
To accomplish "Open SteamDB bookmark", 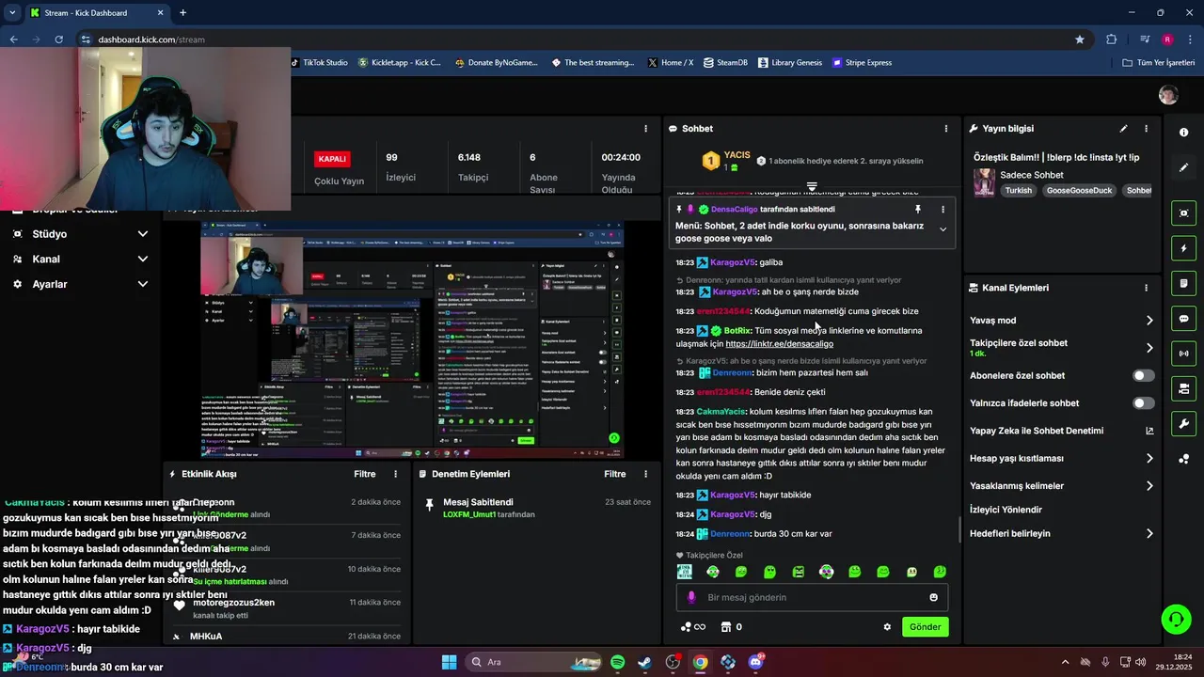I will click(725, 63).
